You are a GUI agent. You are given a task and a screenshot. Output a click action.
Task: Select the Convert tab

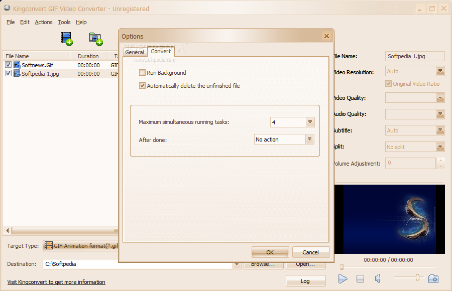[161, 51]
